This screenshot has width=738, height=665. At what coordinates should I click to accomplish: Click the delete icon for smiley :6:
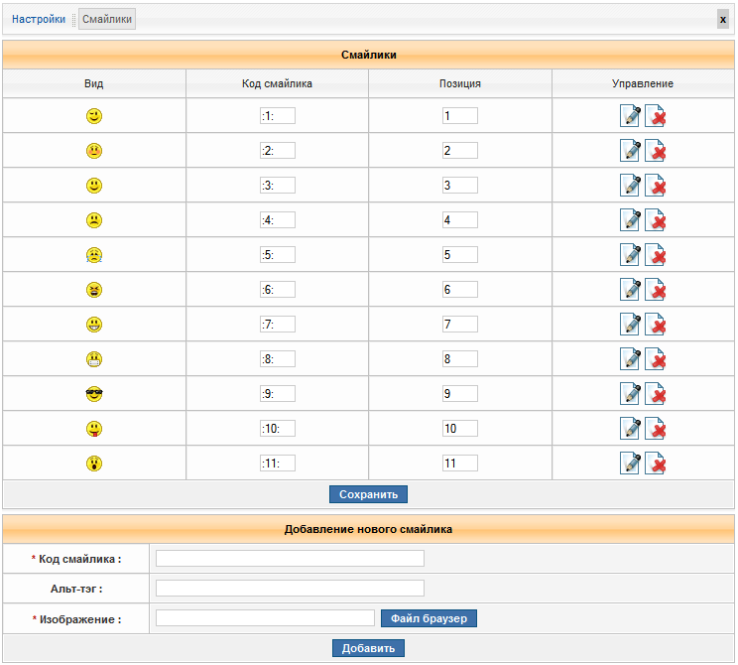pyautogui.click(x=656, y=290)
